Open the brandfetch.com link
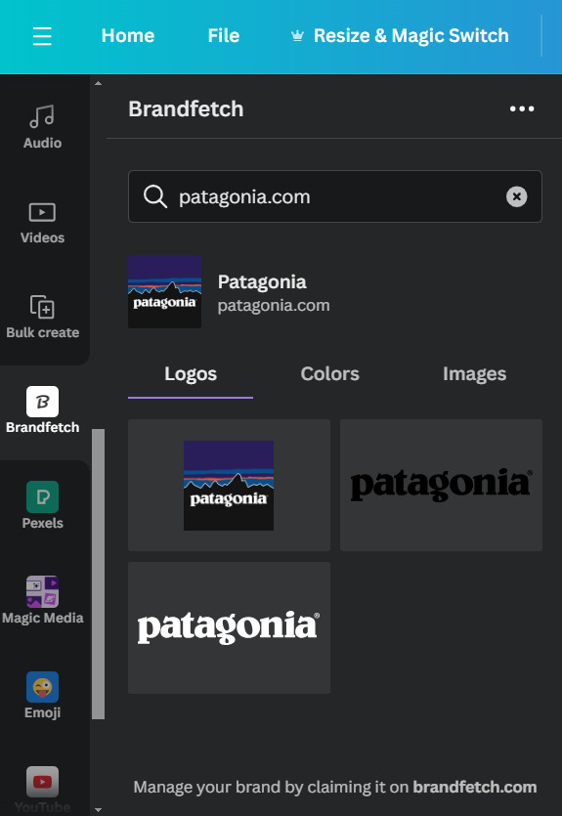Image resolution: width=562 pixels, height=816 pixels. pyautogui.click(x=475, y=787)
